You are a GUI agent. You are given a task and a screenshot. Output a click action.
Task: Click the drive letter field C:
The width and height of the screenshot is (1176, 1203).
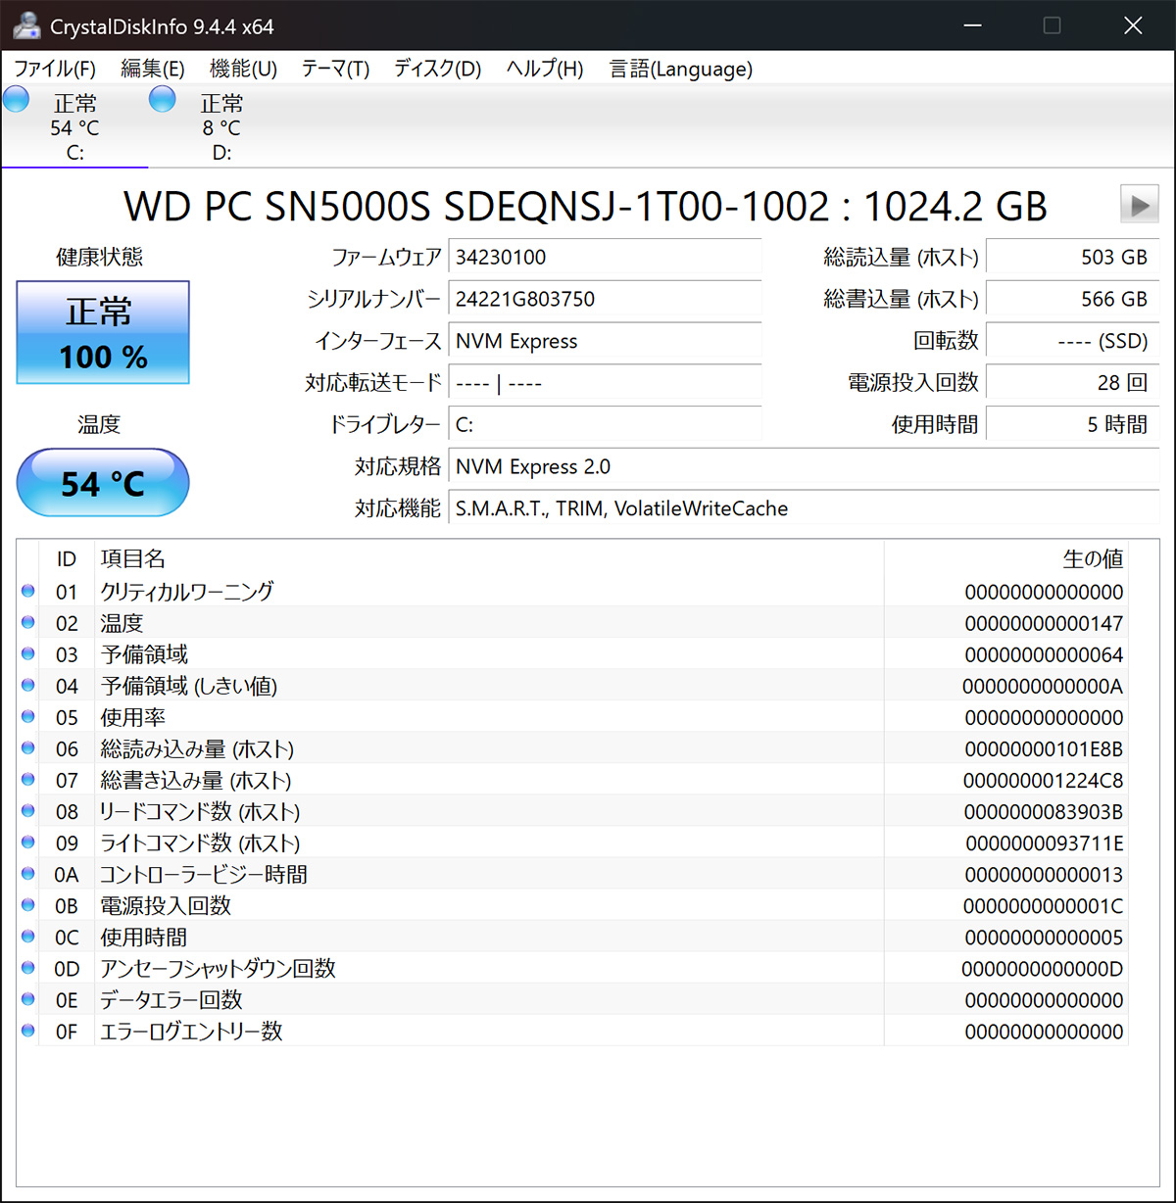[x=605, y=424]
